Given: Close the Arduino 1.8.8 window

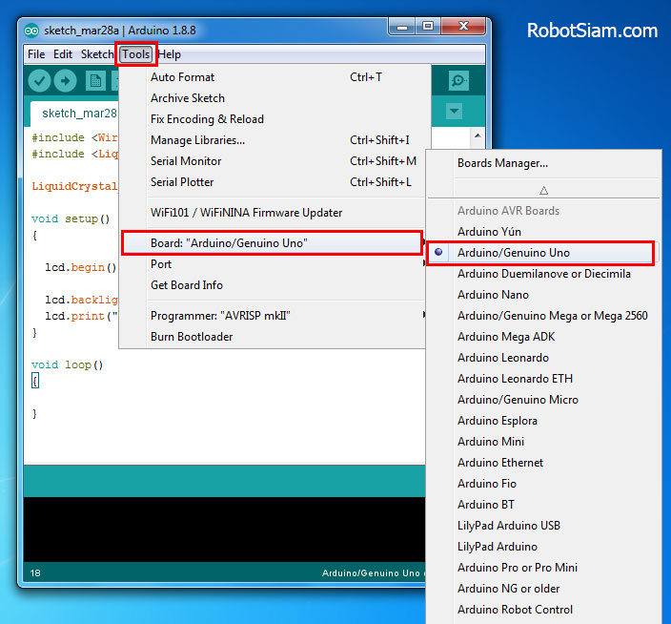Looking at the screenshot, I should click(463, 27).
